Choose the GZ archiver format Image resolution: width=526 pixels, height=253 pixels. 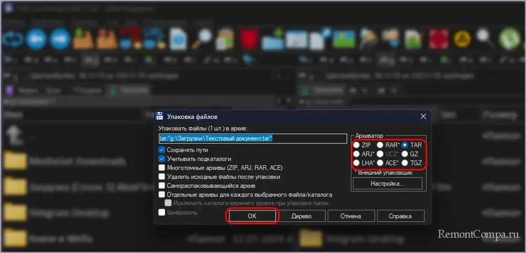405,154
